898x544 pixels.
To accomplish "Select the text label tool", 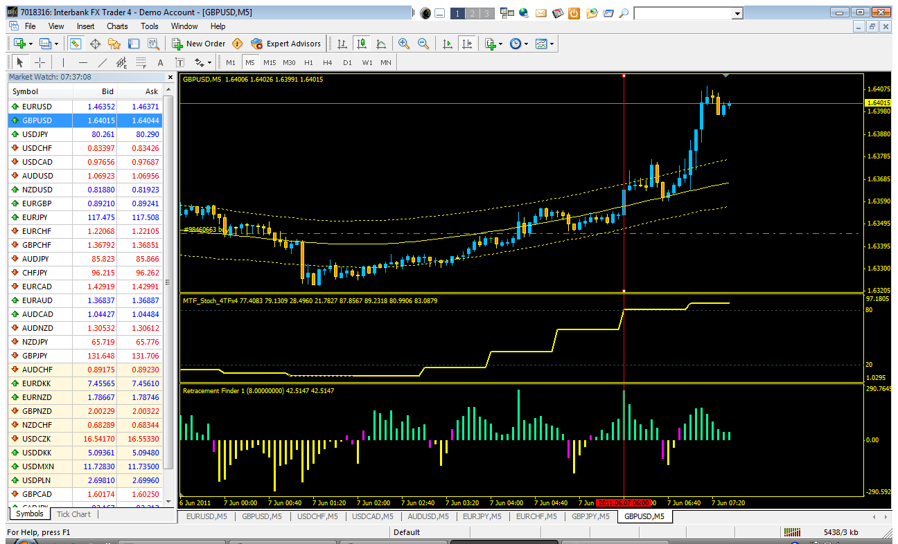I will 160,62.
